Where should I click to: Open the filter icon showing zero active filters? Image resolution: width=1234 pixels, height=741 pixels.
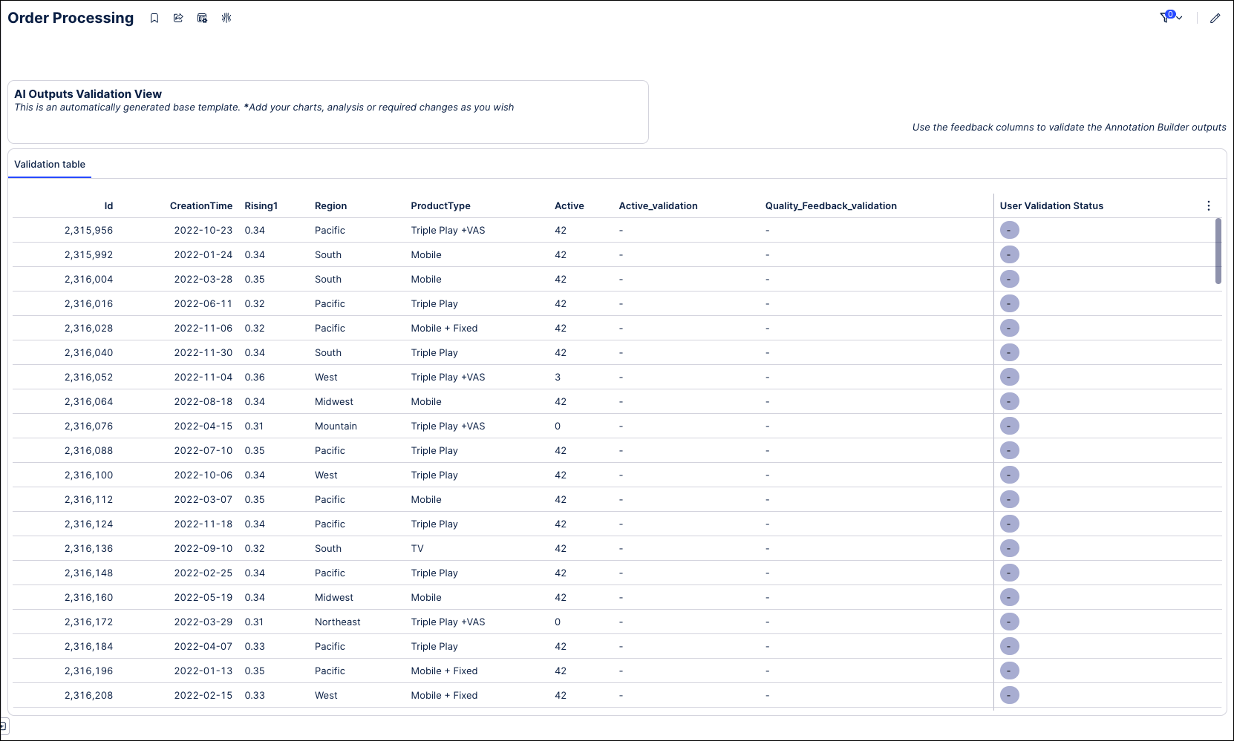[x=1166, y=18]
